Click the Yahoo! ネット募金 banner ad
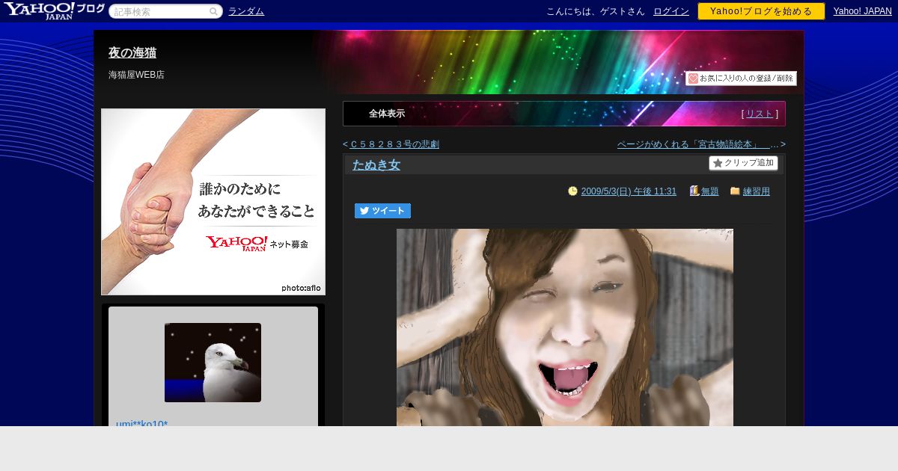Image resolution: width=898 pixels, height=471 pixels. tap(213, 202)
